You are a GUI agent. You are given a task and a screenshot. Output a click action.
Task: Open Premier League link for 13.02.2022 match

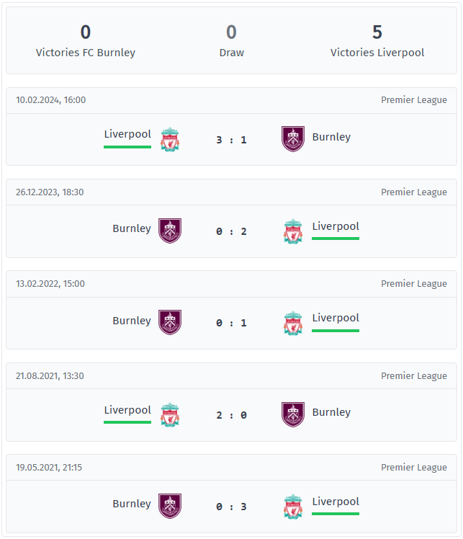tap(414, 284)
